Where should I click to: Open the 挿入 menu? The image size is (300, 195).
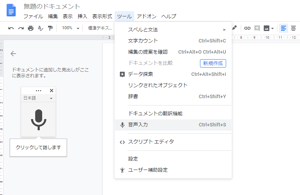coord(83,16)
